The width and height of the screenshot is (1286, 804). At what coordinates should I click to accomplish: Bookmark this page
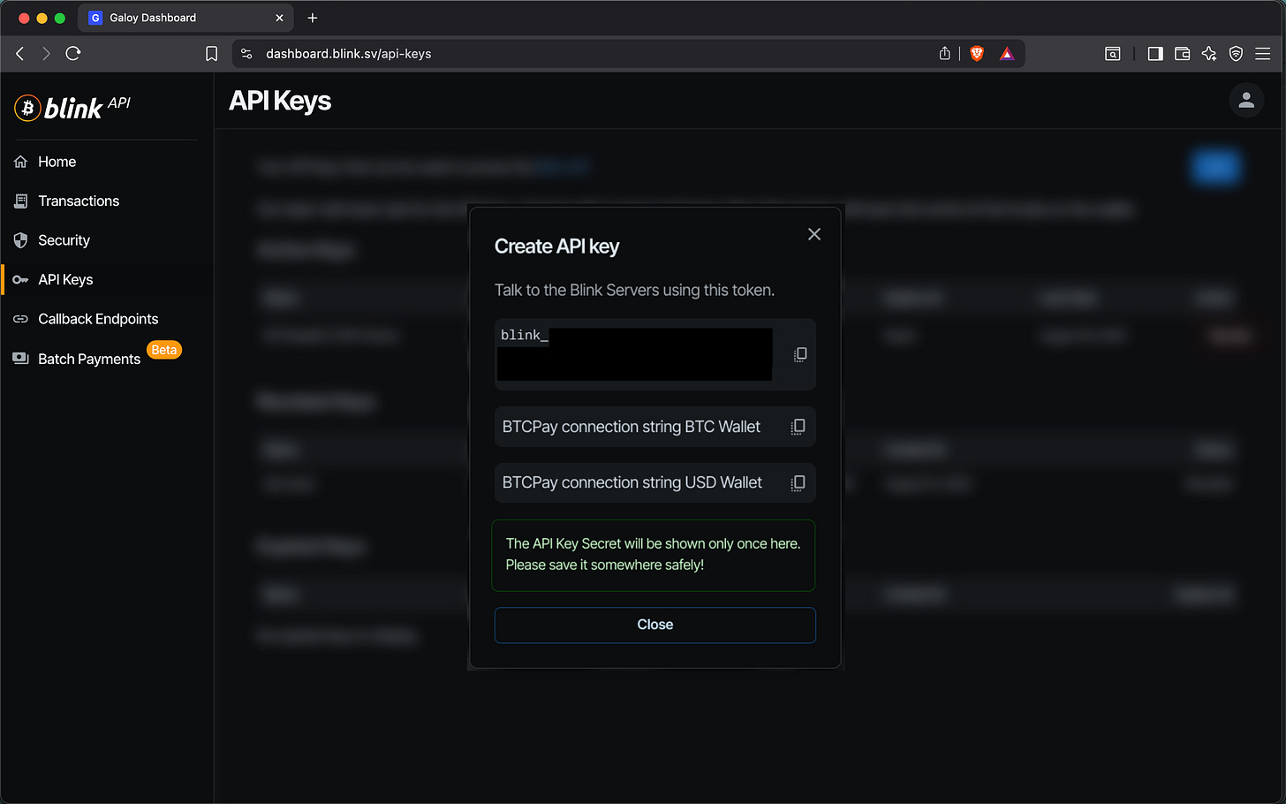pyautogui.click(x=212, y=54)
